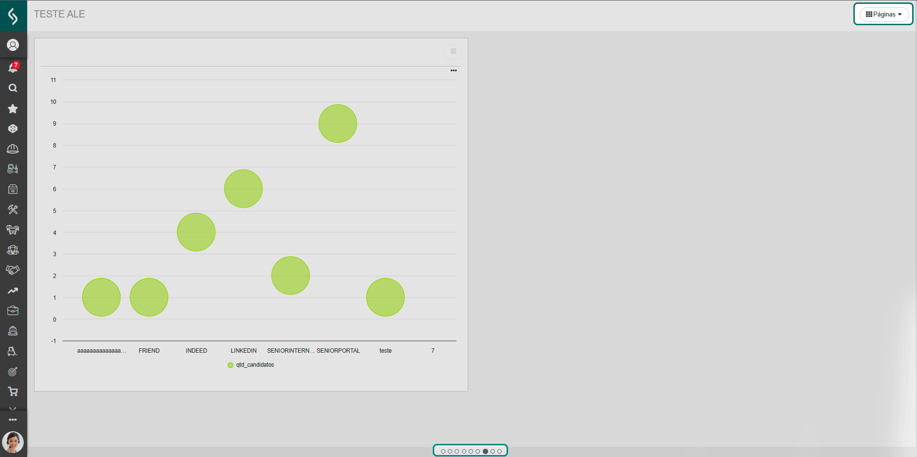Go to the first page dot
The height and width of the screenshot is (457, 917).
(443, 452)
